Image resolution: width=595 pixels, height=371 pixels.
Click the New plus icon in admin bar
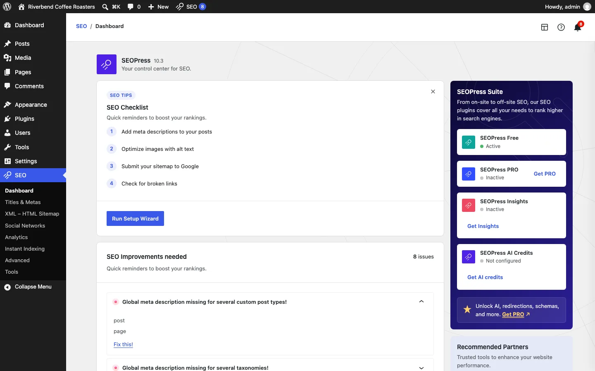[x=151, y=7]
